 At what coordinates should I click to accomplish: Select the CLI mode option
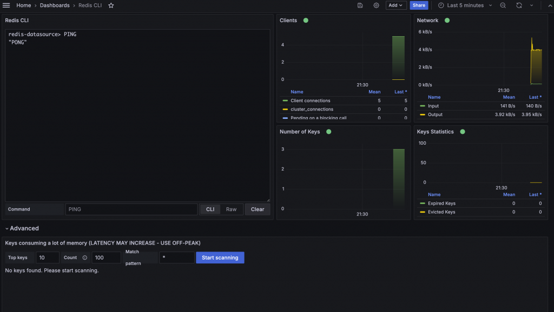click(x=210, y=209)
